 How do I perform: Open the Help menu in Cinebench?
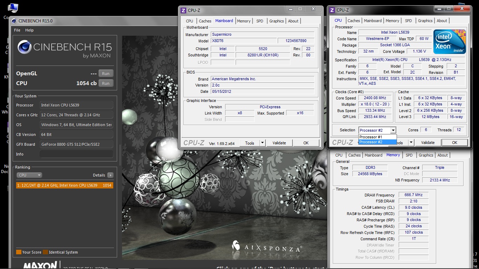pos(29,30)
